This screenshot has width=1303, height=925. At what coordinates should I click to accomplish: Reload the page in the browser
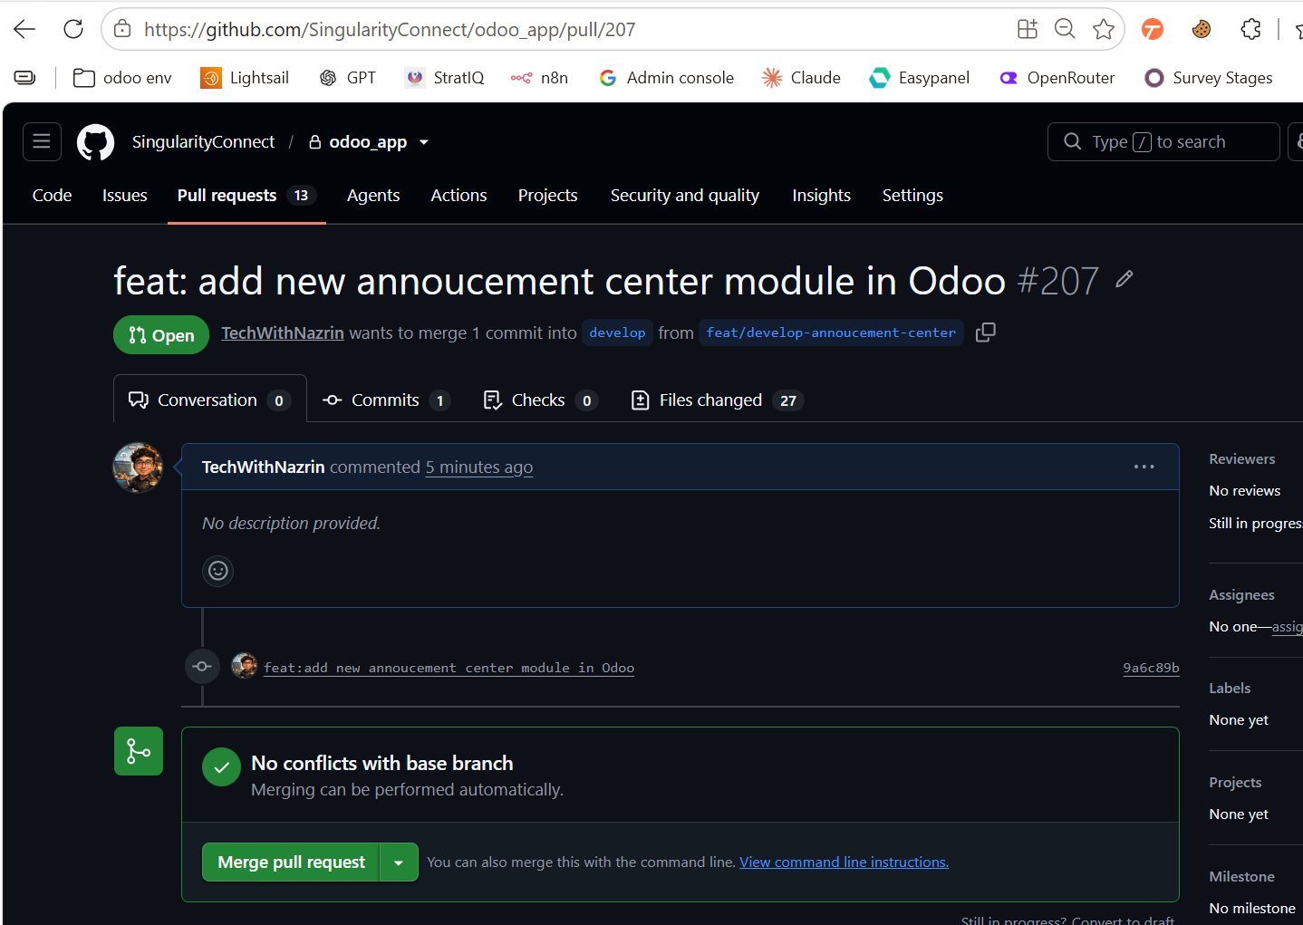click(73, 29)
